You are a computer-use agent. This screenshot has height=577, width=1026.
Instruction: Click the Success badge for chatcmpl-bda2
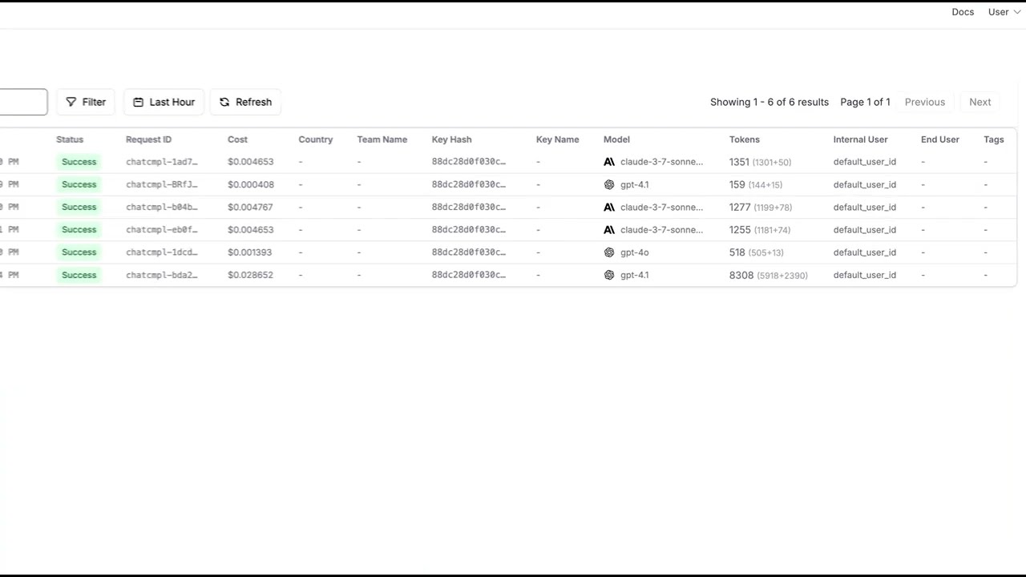[79, 275]
